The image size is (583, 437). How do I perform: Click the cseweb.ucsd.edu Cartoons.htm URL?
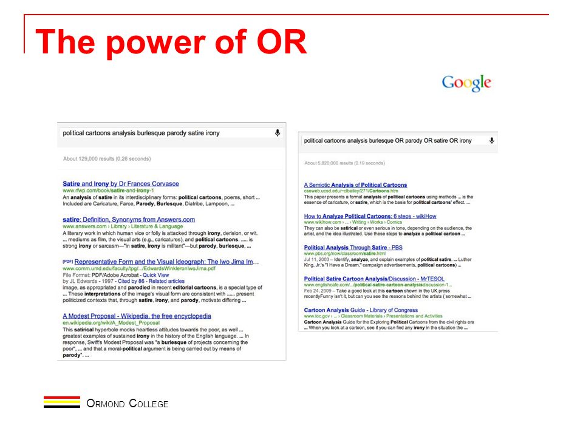(350, 191)
